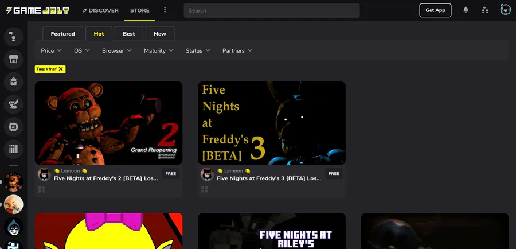
Task: Open the Game Jolt logo home link
Action: (37, 10)
